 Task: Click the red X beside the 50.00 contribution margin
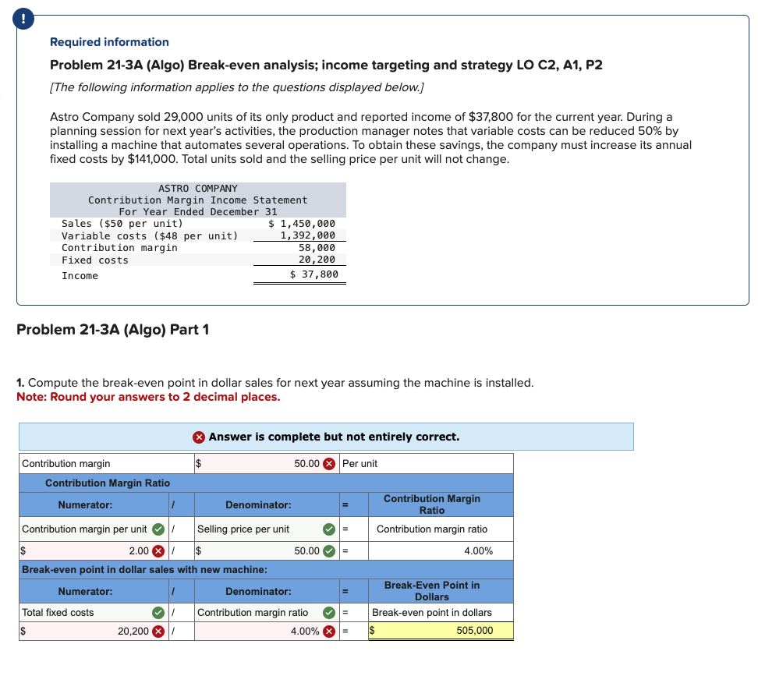pyautogui.click(x=328, y=463)
